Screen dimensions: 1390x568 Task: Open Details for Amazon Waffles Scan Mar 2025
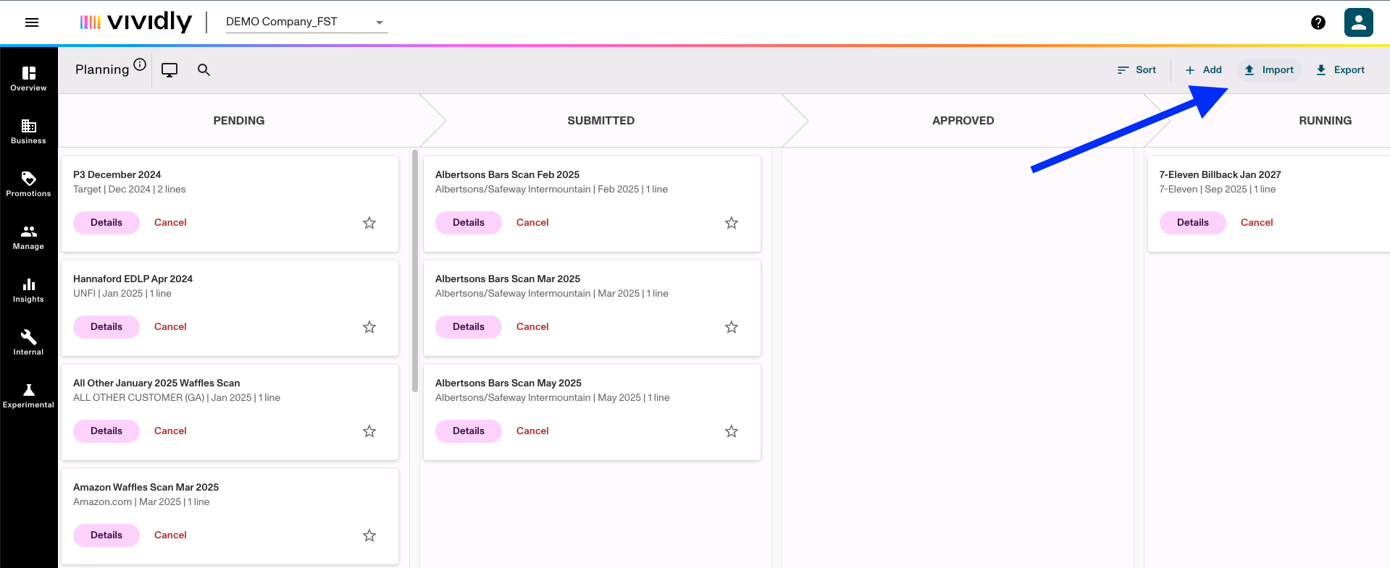[x=106, y=535]
